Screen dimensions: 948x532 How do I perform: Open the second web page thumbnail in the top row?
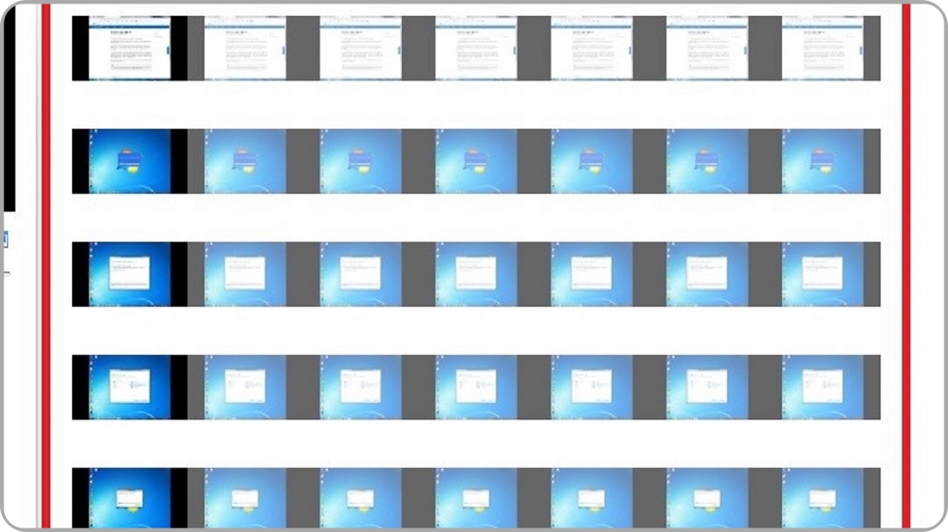click(x=245, y=47)
